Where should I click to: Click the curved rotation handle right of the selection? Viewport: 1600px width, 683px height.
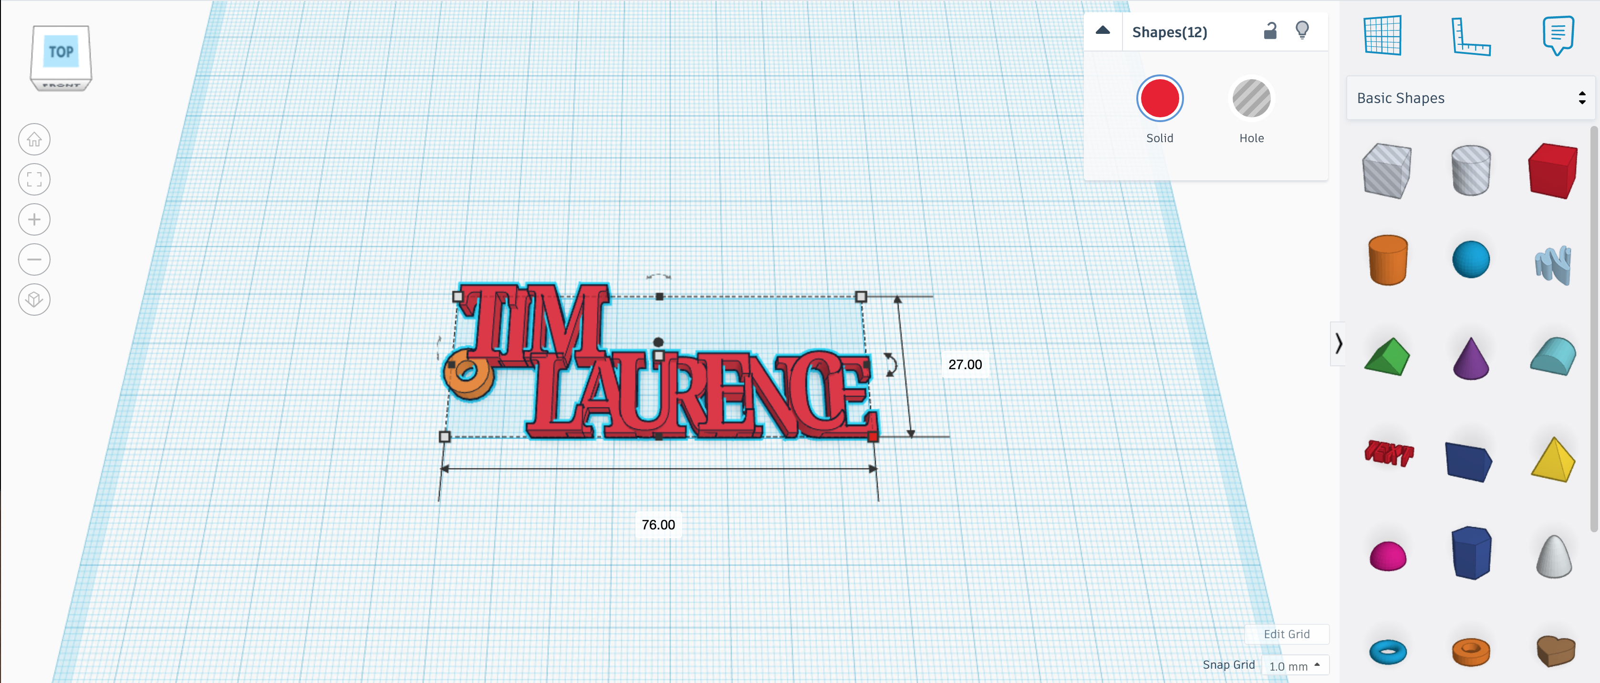click(890, 365)
